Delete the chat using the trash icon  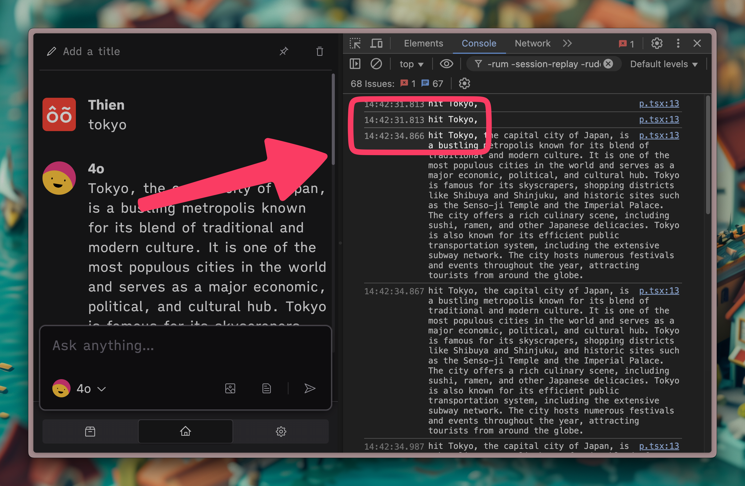pos(320,51)
